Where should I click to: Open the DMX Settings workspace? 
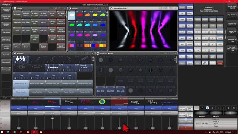6,40
